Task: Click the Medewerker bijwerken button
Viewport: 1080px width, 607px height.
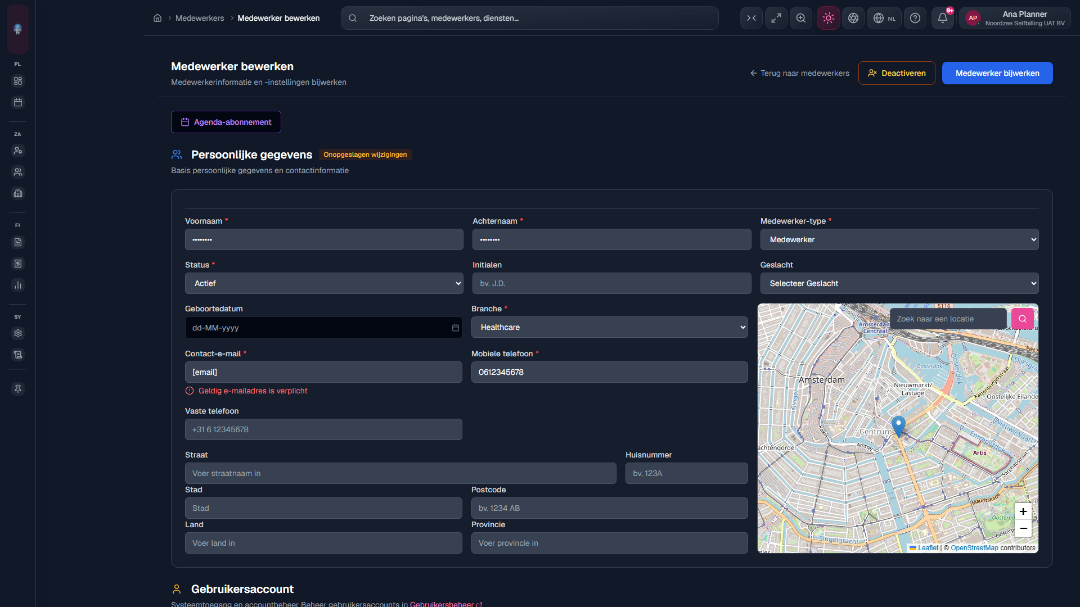Action: 997,73
